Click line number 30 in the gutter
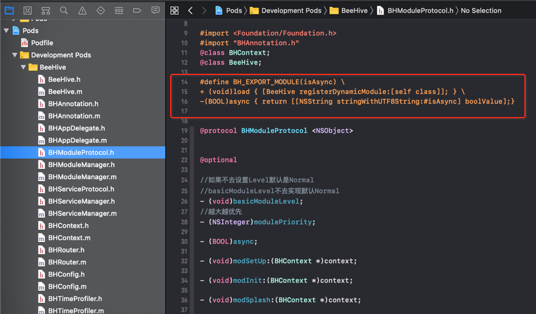Screen dimensions: 536x314 (x=184, y=241)
